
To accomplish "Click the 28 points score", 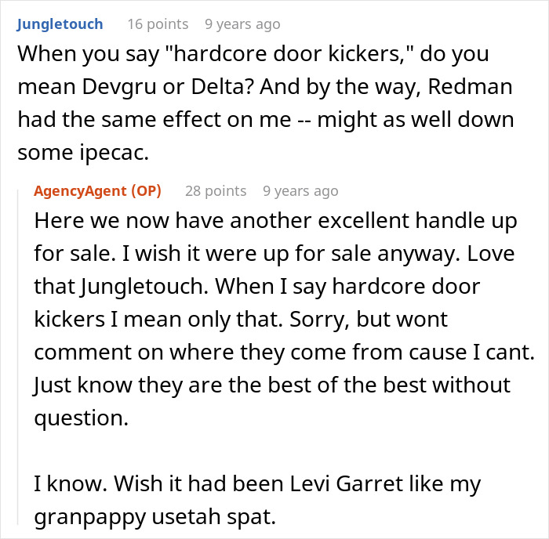I will click(216, 191).
